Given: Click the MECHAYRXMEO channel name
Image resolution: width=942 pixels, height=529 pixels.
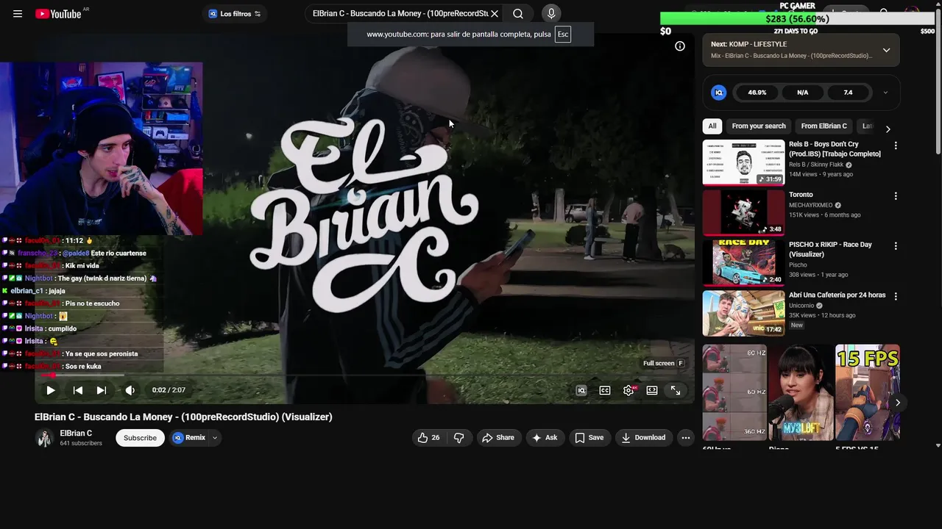Looking at the screenshot, I should (811, 205).
